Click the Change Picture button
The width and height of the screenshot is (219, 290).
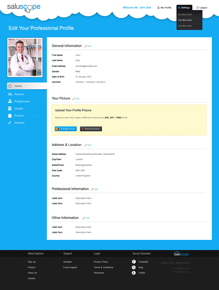point(66,129)
